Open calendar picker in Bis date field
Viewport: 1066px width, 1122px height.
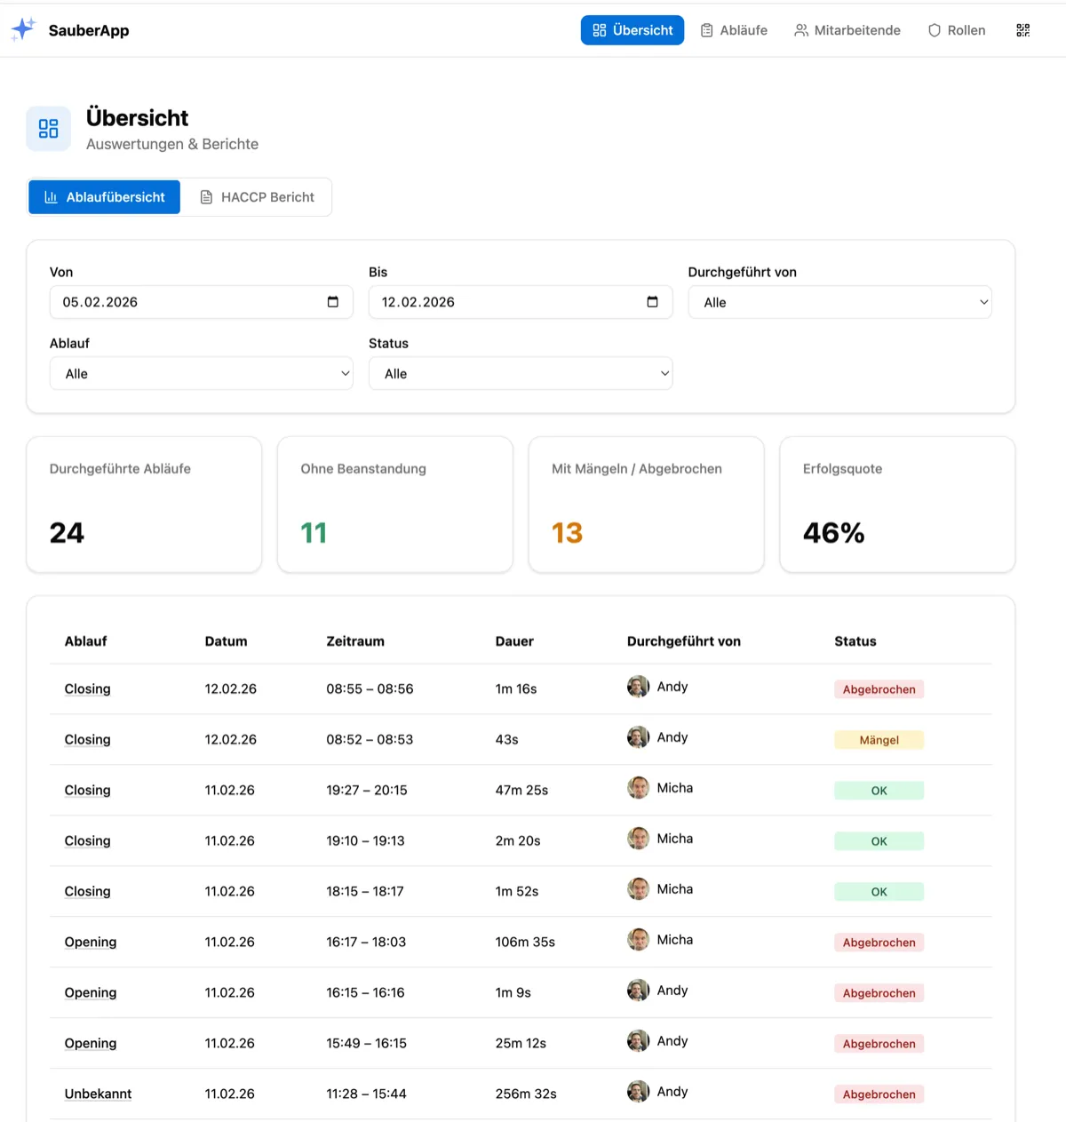[x=652, y=302]
